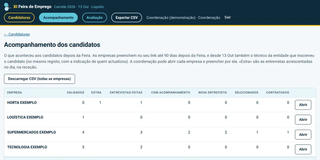Click the Sair link

point(228,17)
